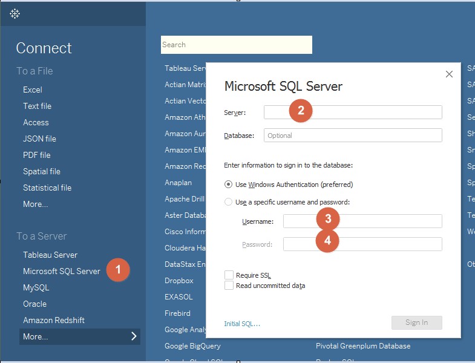Pick Statistical file connector
Viewport: 475px width, 363px height.
pyautogui.click(x=47, y=188)
